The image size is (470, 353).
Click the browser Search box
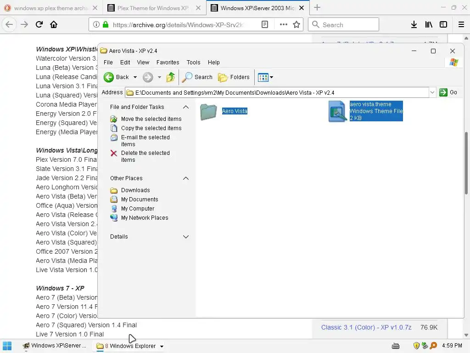point(343,25)
